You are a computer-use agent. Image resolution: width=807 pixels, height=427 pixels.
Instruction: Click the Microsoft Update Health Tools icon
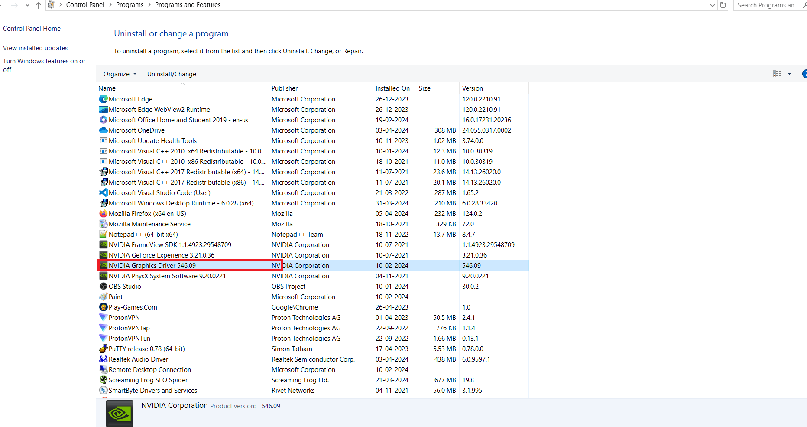tap(103, 141)
